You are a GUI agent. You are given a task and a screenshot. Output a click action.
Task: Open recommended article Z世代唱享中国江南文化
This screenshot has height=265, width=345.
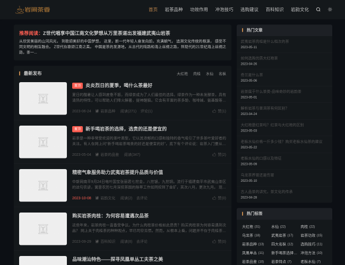(x=107, y=33)
